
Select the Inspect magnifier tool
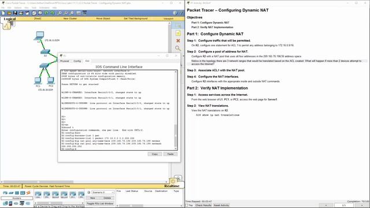(178, 49)
